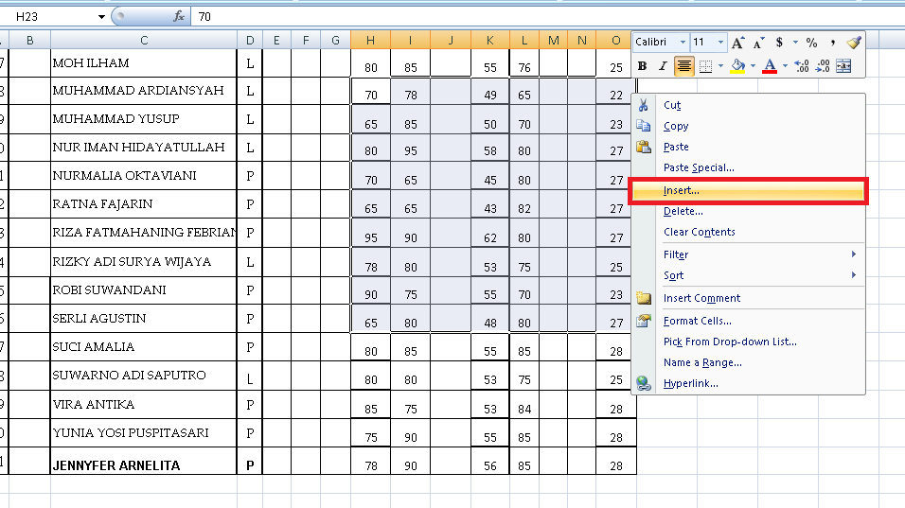Choose Copy from context menu
Viewport: 905px width, 508px height.
pyautogui.click(x=749, y=126)
